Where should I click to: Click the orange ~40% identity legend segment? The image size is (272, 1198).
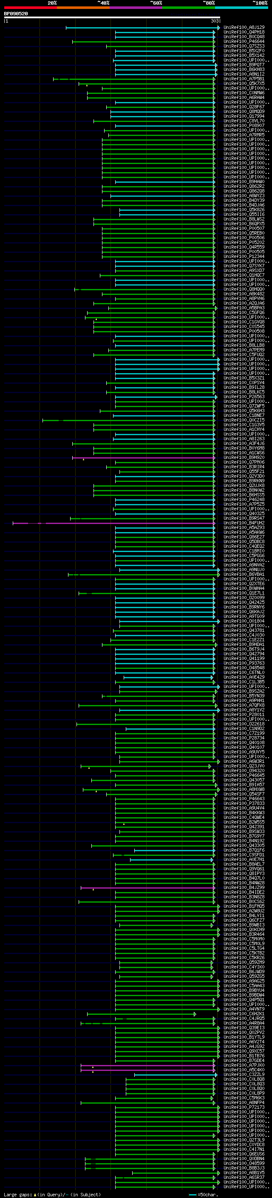pos(83,8)
